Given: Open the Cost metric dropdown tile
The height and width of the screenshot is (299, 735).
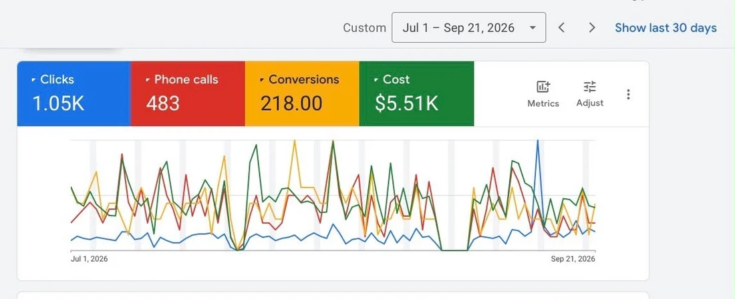Looking at the screenshot, I should pos(417,93).
